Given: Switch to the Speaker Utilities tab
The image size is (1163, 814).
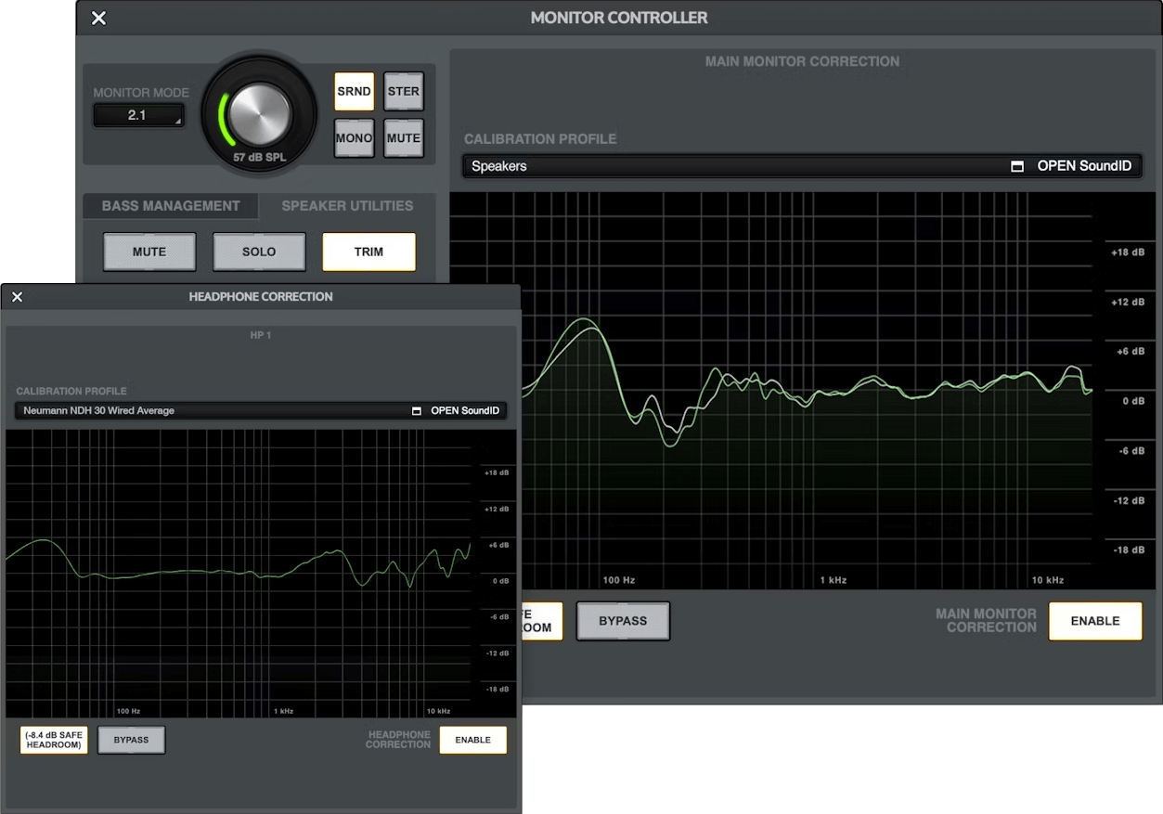Looking at the screenshot, I should coord(345,205).
